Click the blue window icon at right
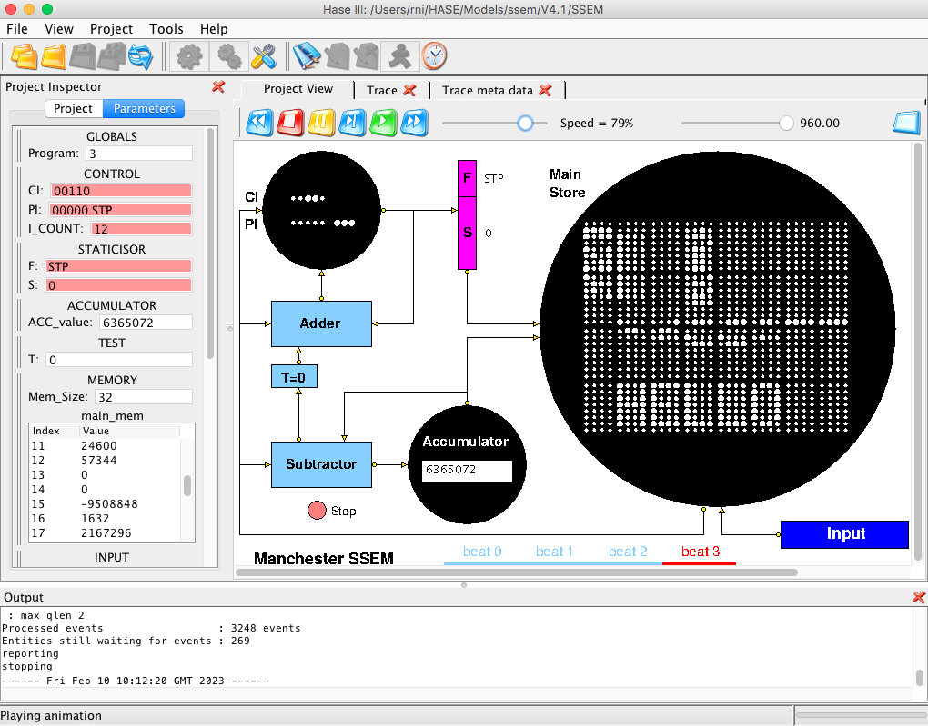This screenshot has width=928, height=726. click(x=906, y=123)
